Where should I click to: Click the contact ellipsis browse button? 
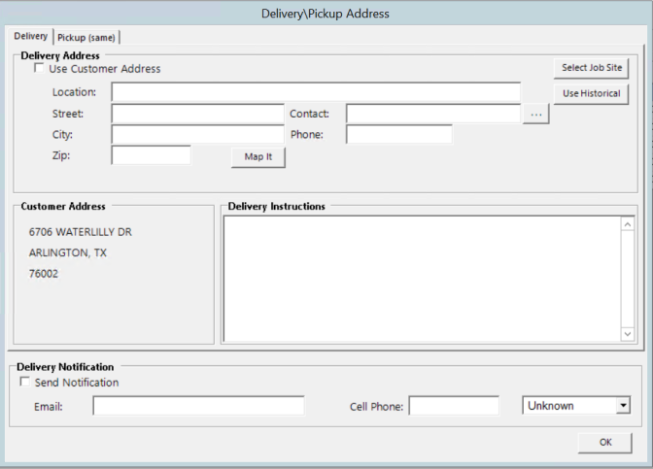coord(536,115)
